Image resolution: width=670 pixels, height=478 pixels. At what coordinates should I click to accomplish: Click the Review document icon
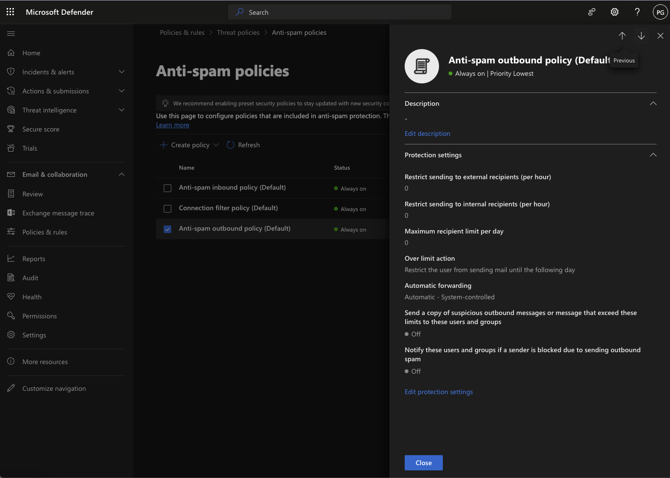[x=11, y=194]
